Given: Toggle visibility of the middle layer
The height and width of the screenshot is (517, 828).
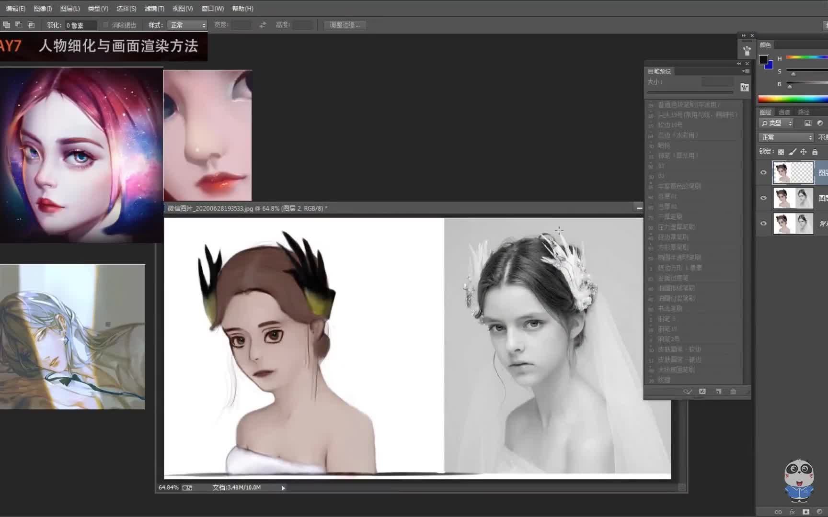Looking at the screenshot, I should 764,198.
